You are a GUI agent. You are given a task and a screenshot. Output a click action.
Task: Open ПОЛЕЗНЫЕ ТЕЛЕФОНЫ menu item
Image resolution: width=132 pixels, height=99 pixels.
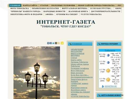(x=63, y=6)
